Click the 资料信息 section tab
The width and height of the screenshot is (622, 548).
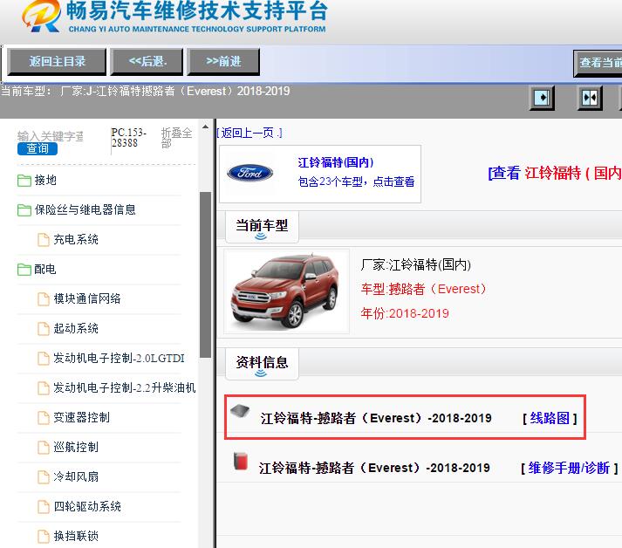[262, 364]
